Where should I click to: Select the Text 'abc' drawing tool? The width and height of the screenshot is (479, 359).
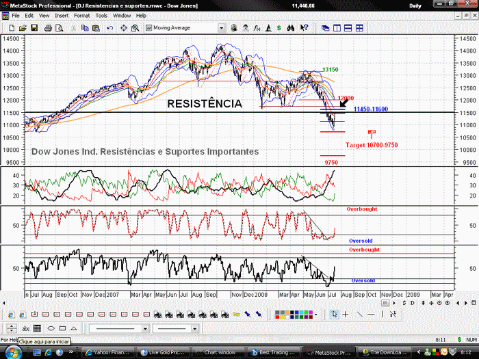pos(26,328)
